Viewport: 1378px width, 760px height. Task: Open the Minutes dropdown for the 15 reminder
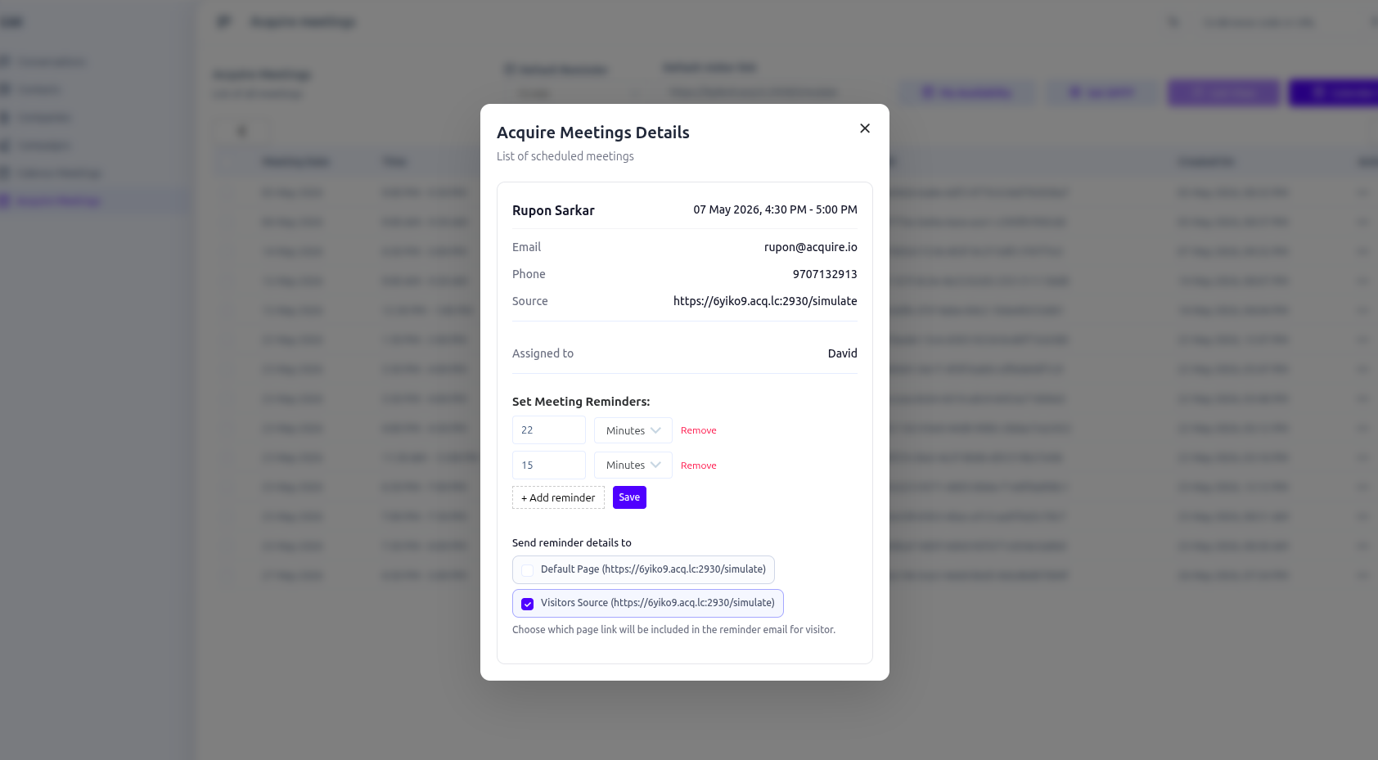[633, 465]
